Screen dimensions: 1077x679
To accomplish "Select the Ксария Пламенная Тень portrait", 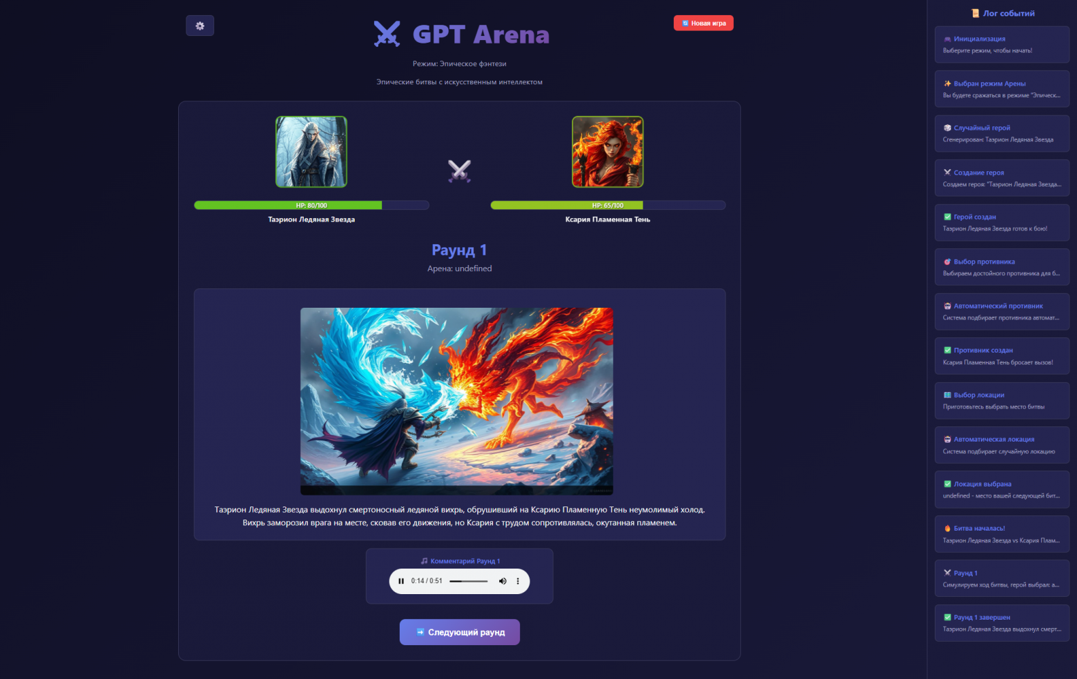I will (x=608, y=152).
